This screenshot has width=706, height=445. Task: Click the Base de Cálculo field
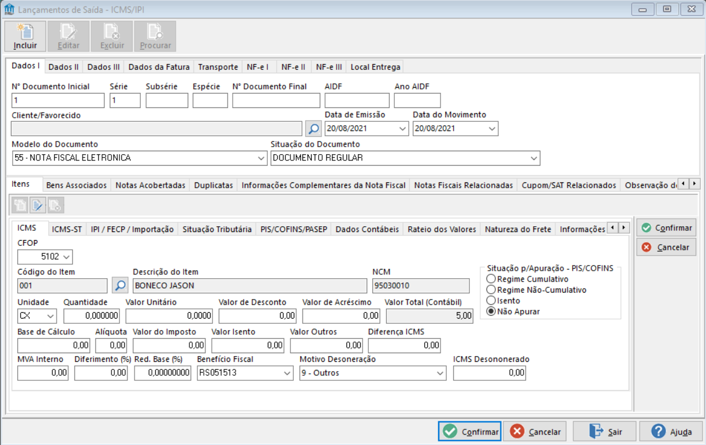click(x=54, y=345)
